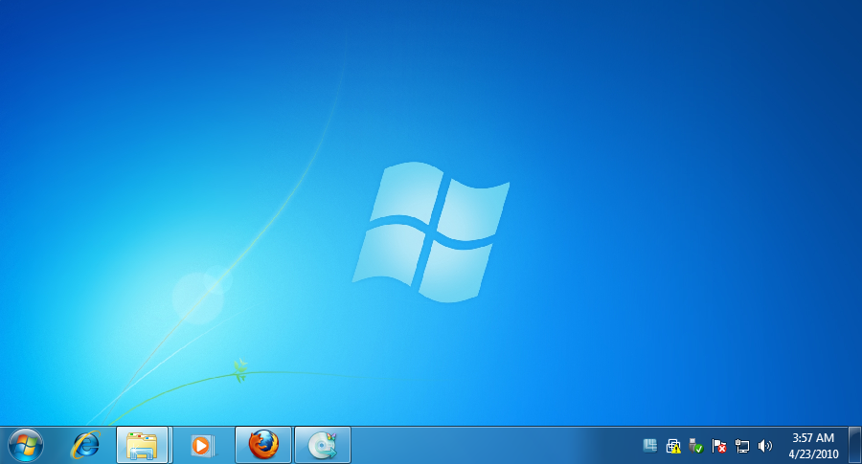This screenshot has height=464, width=862.
Task: Click the green leaf sprig on wallpaper
Action: pyautogui.click(x=241, y=371)
